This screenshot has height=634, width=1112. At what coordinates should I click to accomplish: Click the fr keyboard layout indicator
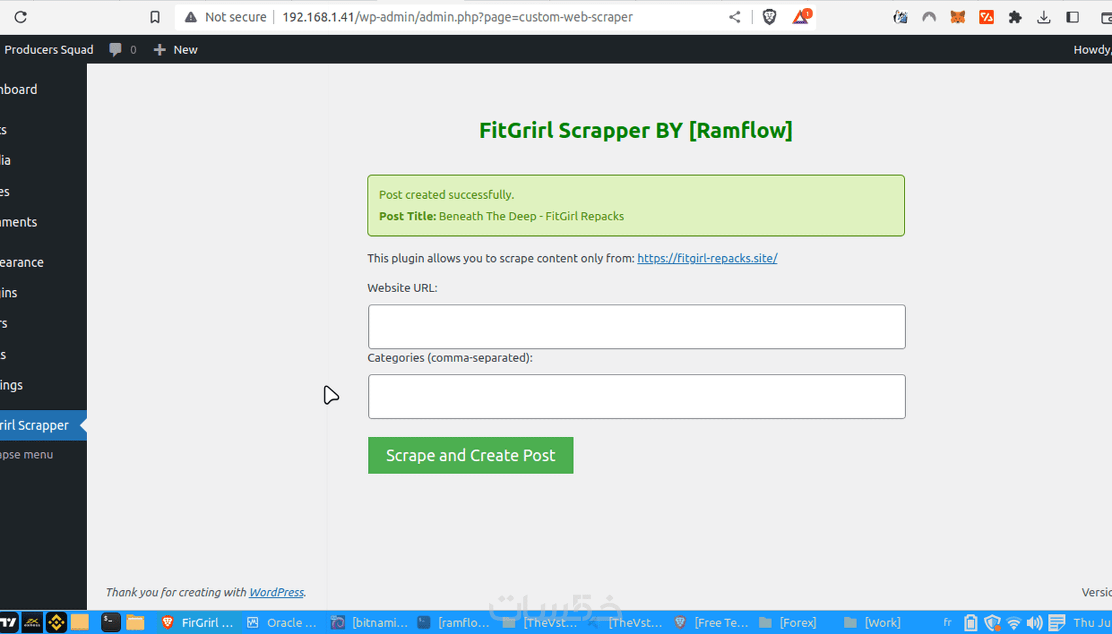click(947, 622)
